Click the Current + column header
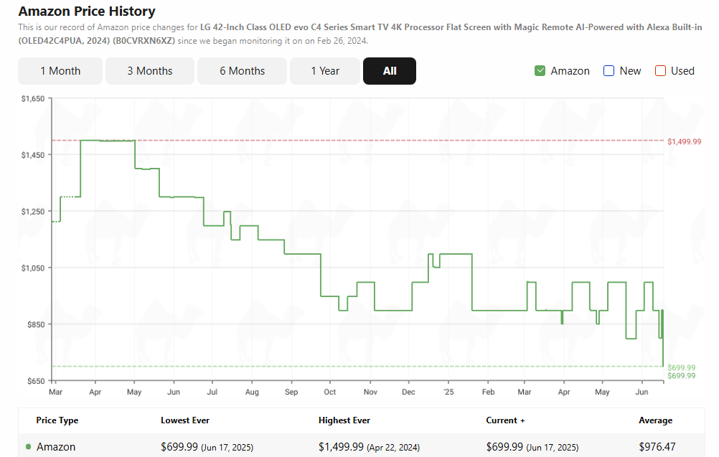This screenshot has height=457, width=719. coord(505,420)
